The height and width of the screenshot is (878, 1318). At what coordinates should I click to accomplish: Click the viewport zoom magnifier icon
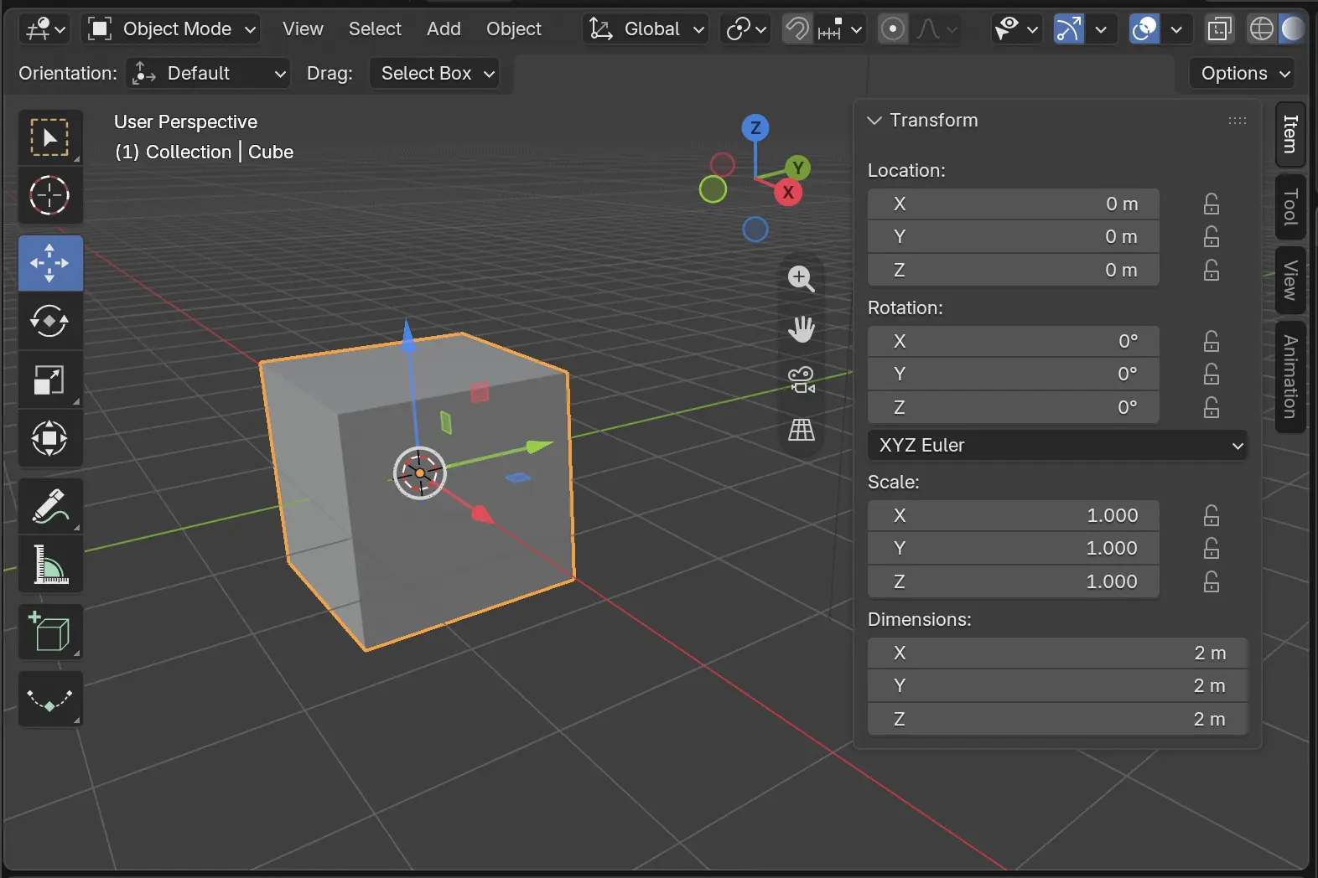(x=802, y=279)
